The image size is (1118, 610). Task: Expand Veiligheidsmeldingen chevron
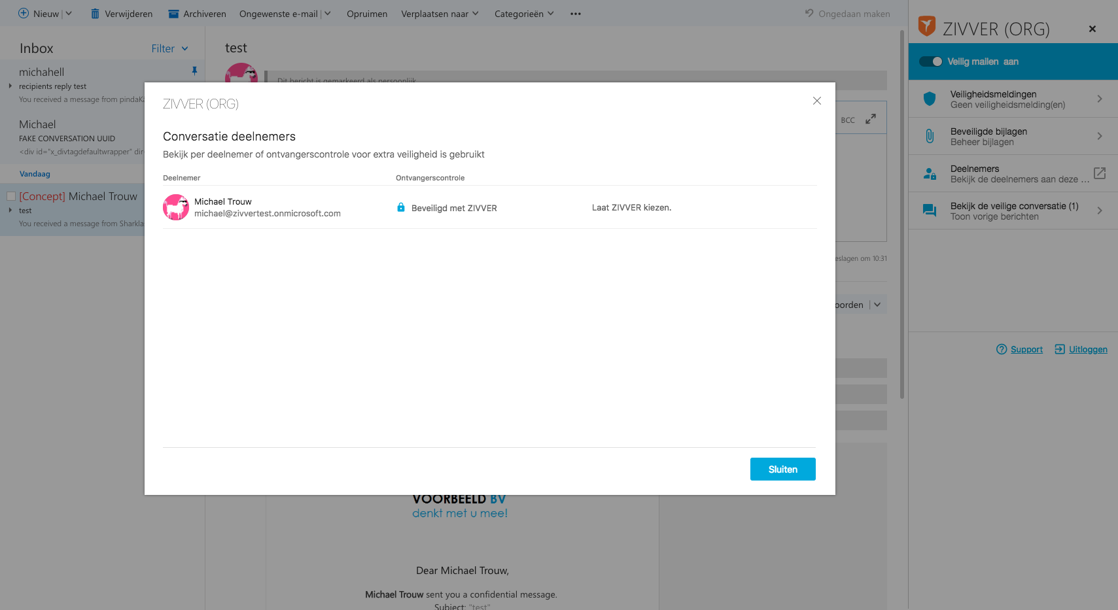[x=1100, y=99]
